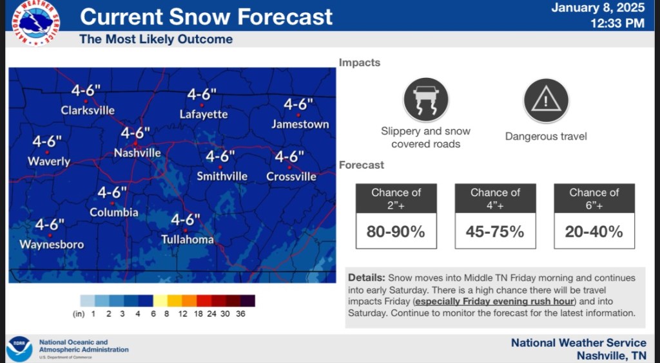Open the Chance of 2"+ forecast box

pos(396,216)
